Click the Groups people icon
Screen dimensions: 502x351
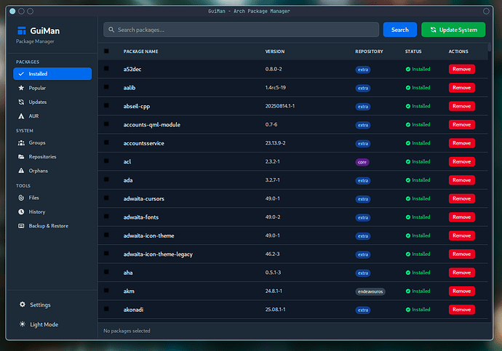click(21, 143)
